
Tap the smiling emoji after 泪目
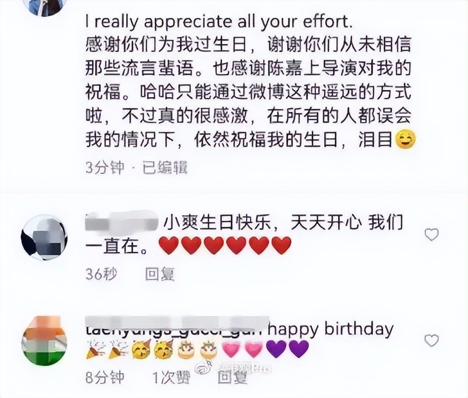click(405, 139)
